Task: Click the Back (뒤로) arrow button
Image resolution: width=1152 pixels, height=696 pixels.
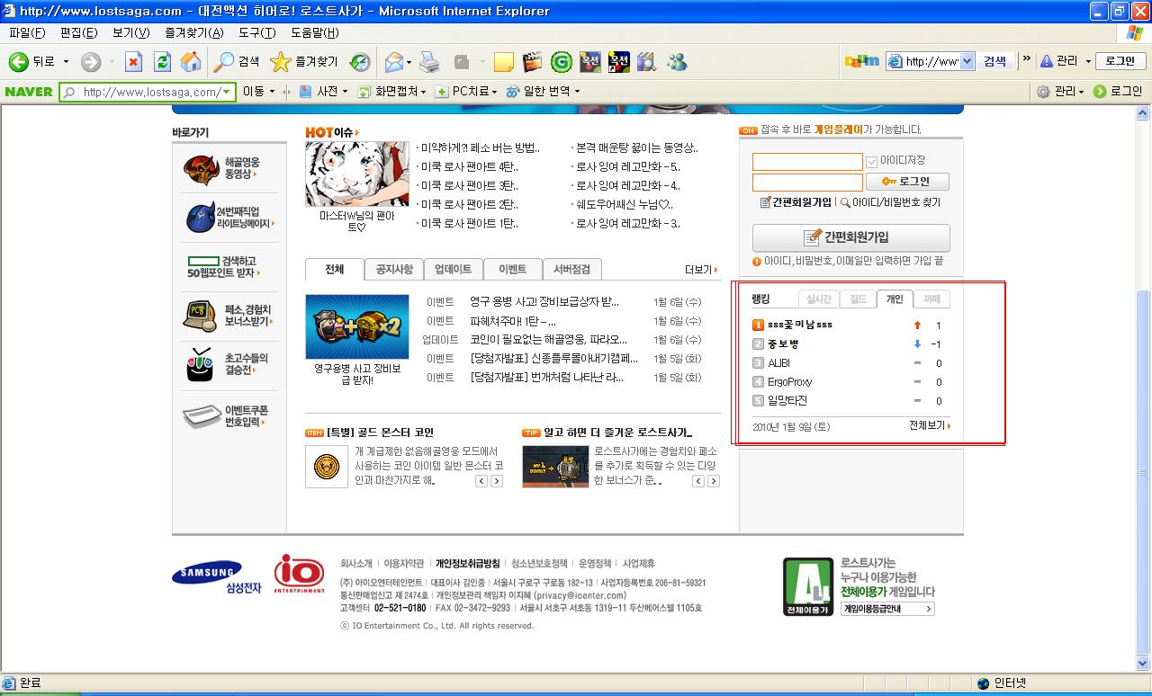Action: point(32,61)
